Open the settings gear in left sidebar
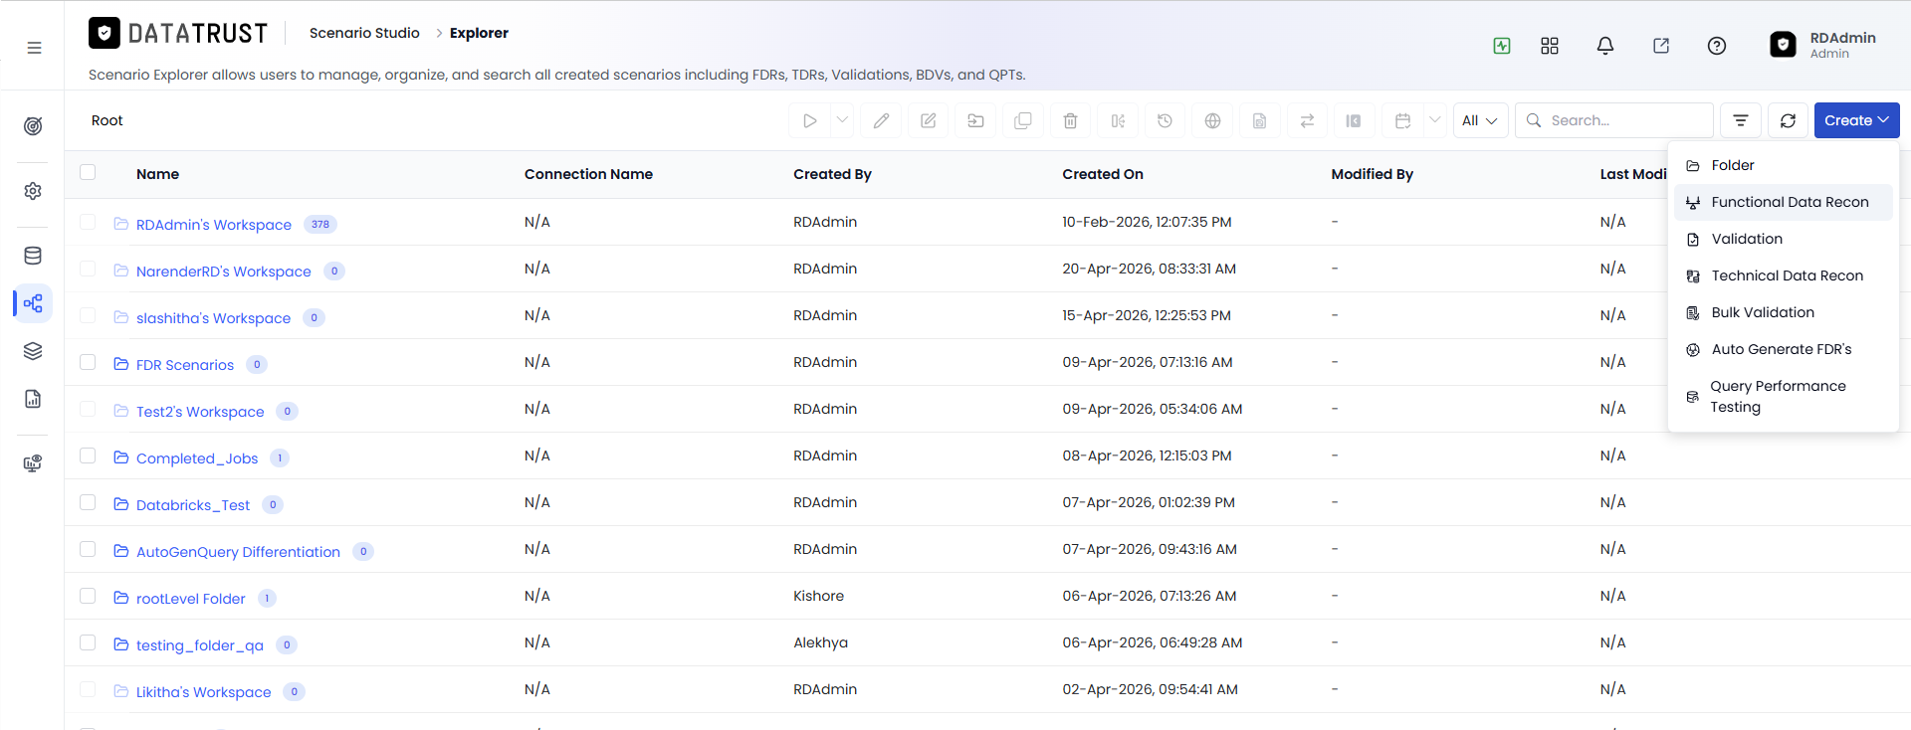Image resolution: width=1911 pixels, height=730 pixels. point(33,191)
